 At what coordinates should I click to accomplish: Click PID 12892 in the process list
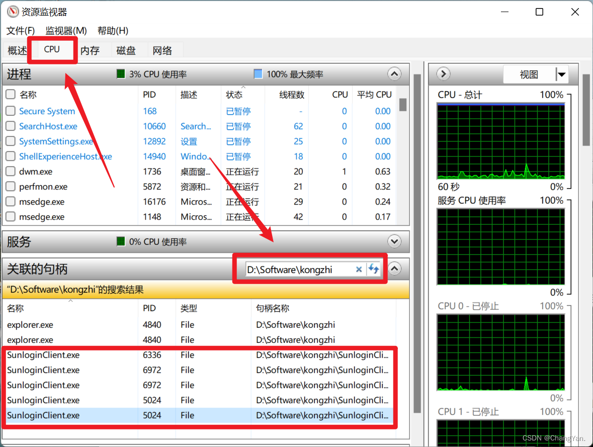[x=154, y=141]
